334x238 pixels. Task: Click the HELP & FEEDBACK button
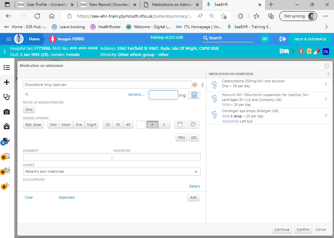310,39
